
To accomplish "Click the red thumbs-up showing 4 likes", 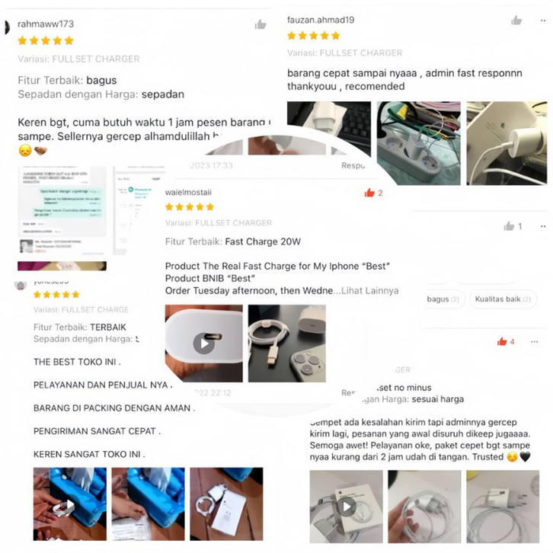I will pos(502,341).
